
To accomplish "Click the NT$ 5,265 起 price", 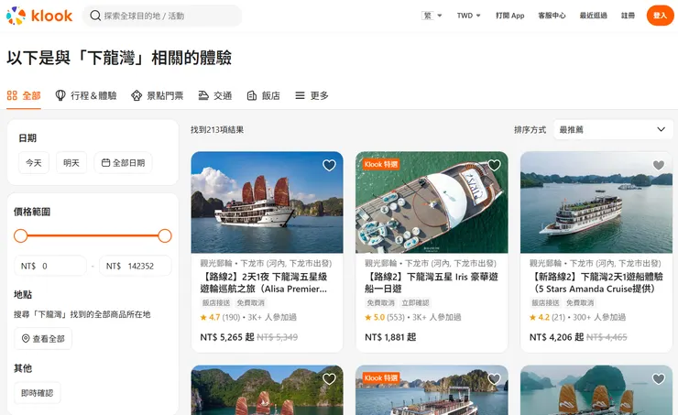I will pyautogui.click(x=227, y=337).
